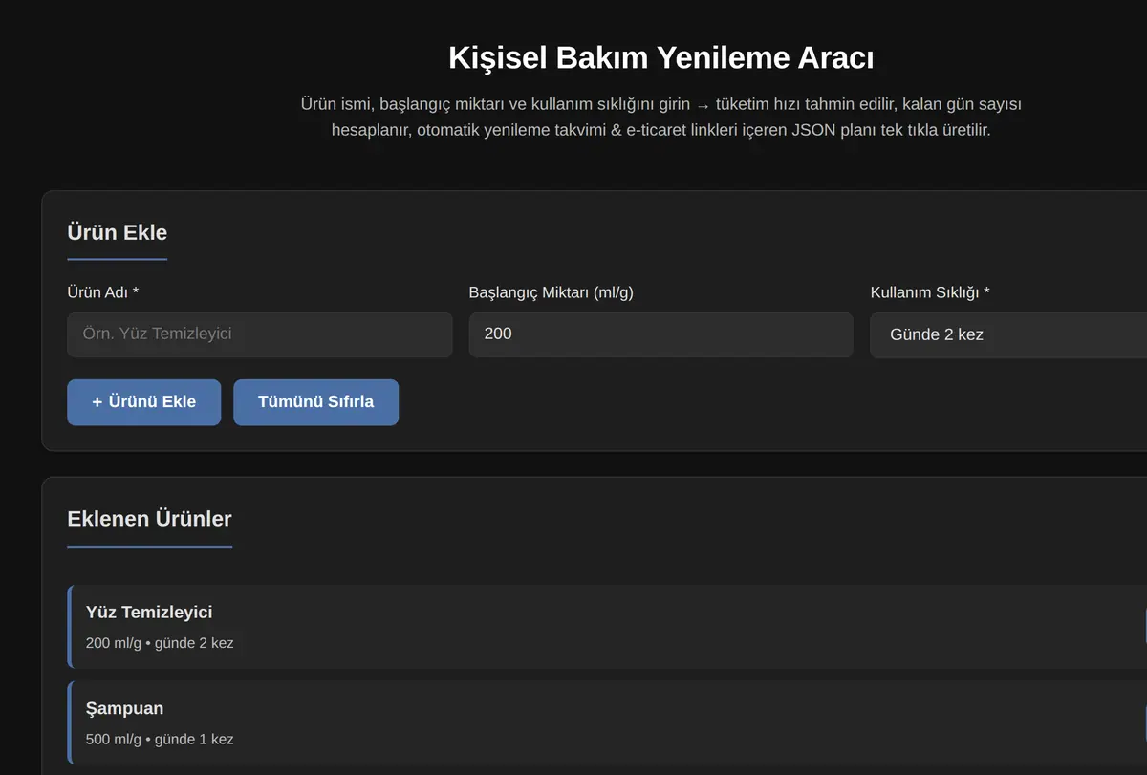
Task: Select the Yüz Temizleyici product row
Action: [608, 627]
